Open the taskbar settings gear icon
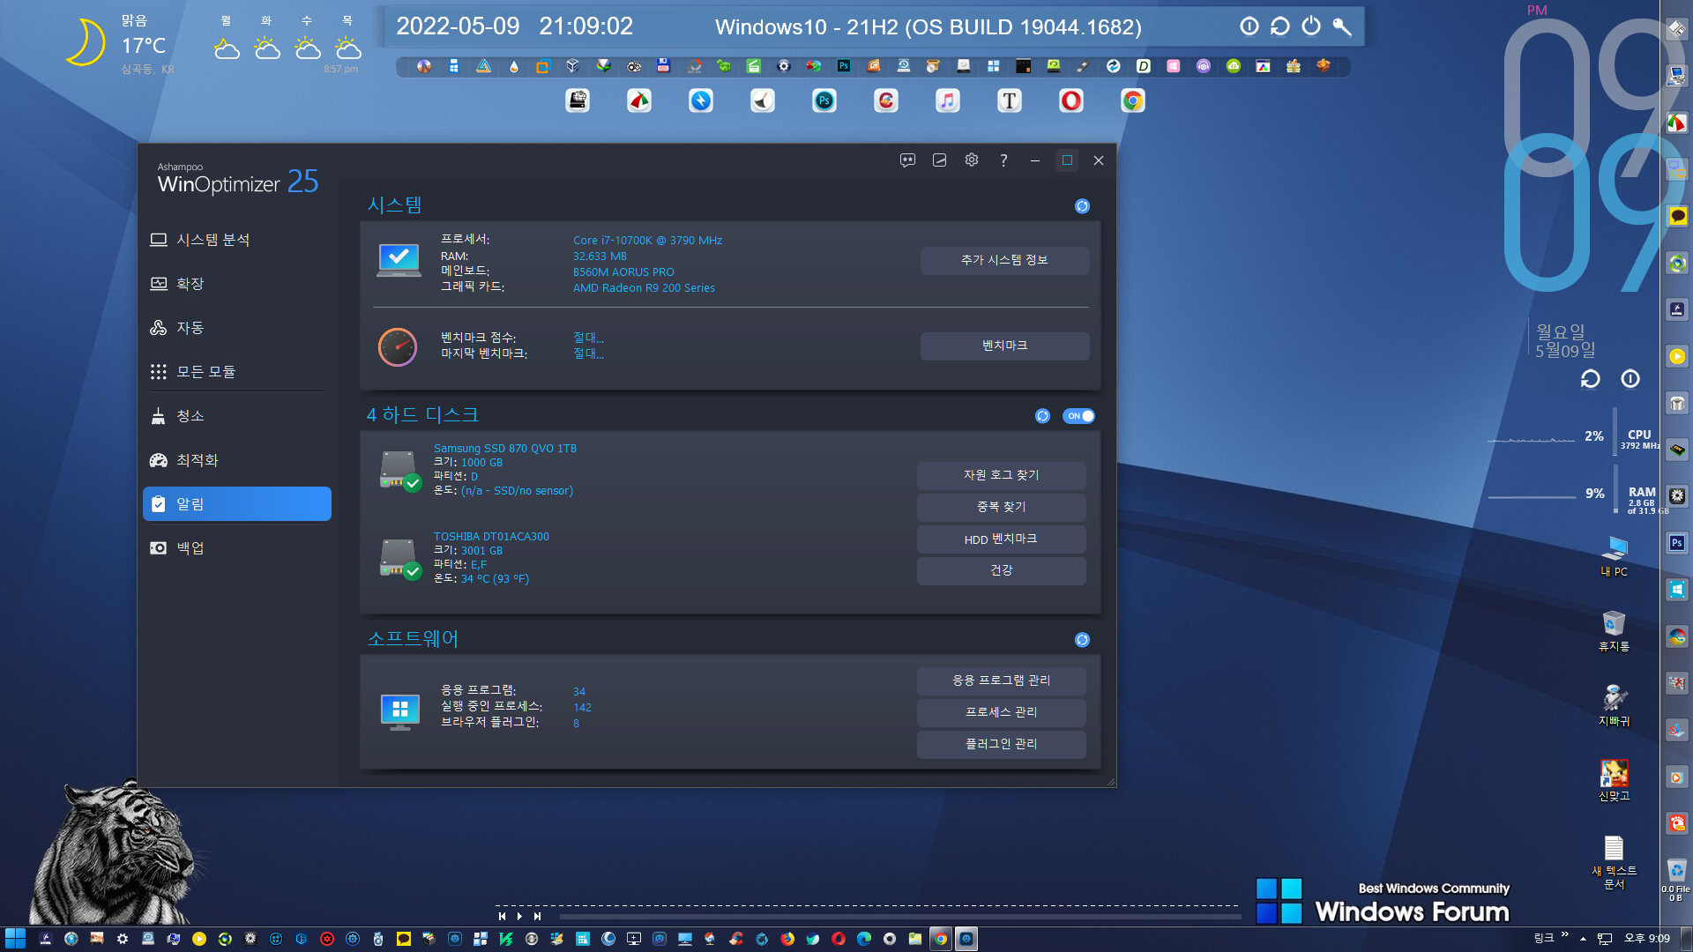This screenshot has width=1693, height=952. coord(123,939)
